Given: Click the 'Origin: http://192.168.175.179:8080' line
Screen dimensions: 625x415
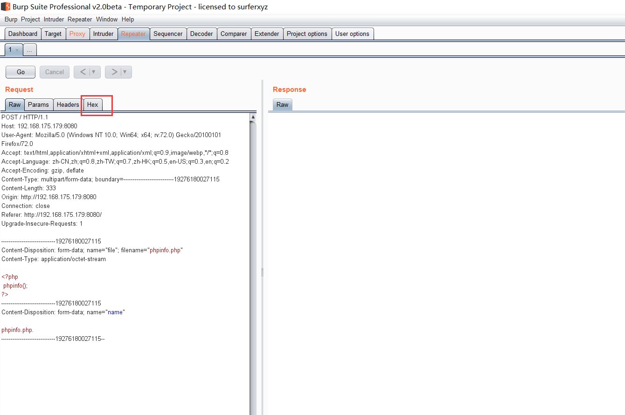Looking at the screenshot, I should coord(49,197).
